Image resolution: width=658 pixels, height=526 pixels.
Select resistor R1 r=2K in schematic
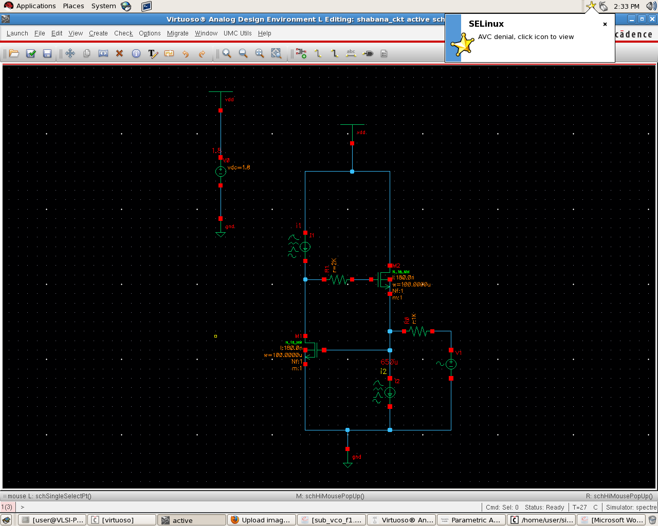(338, 279)
